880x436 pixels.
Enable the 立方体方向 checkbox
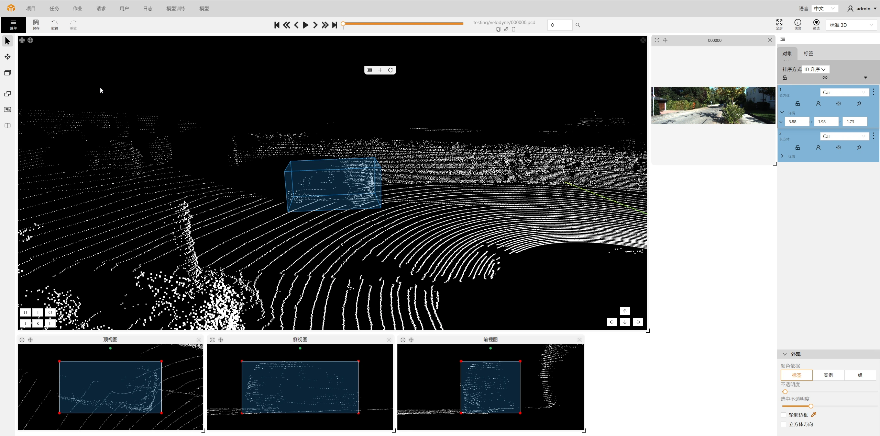pyautogui.click(x=783, y=424)
